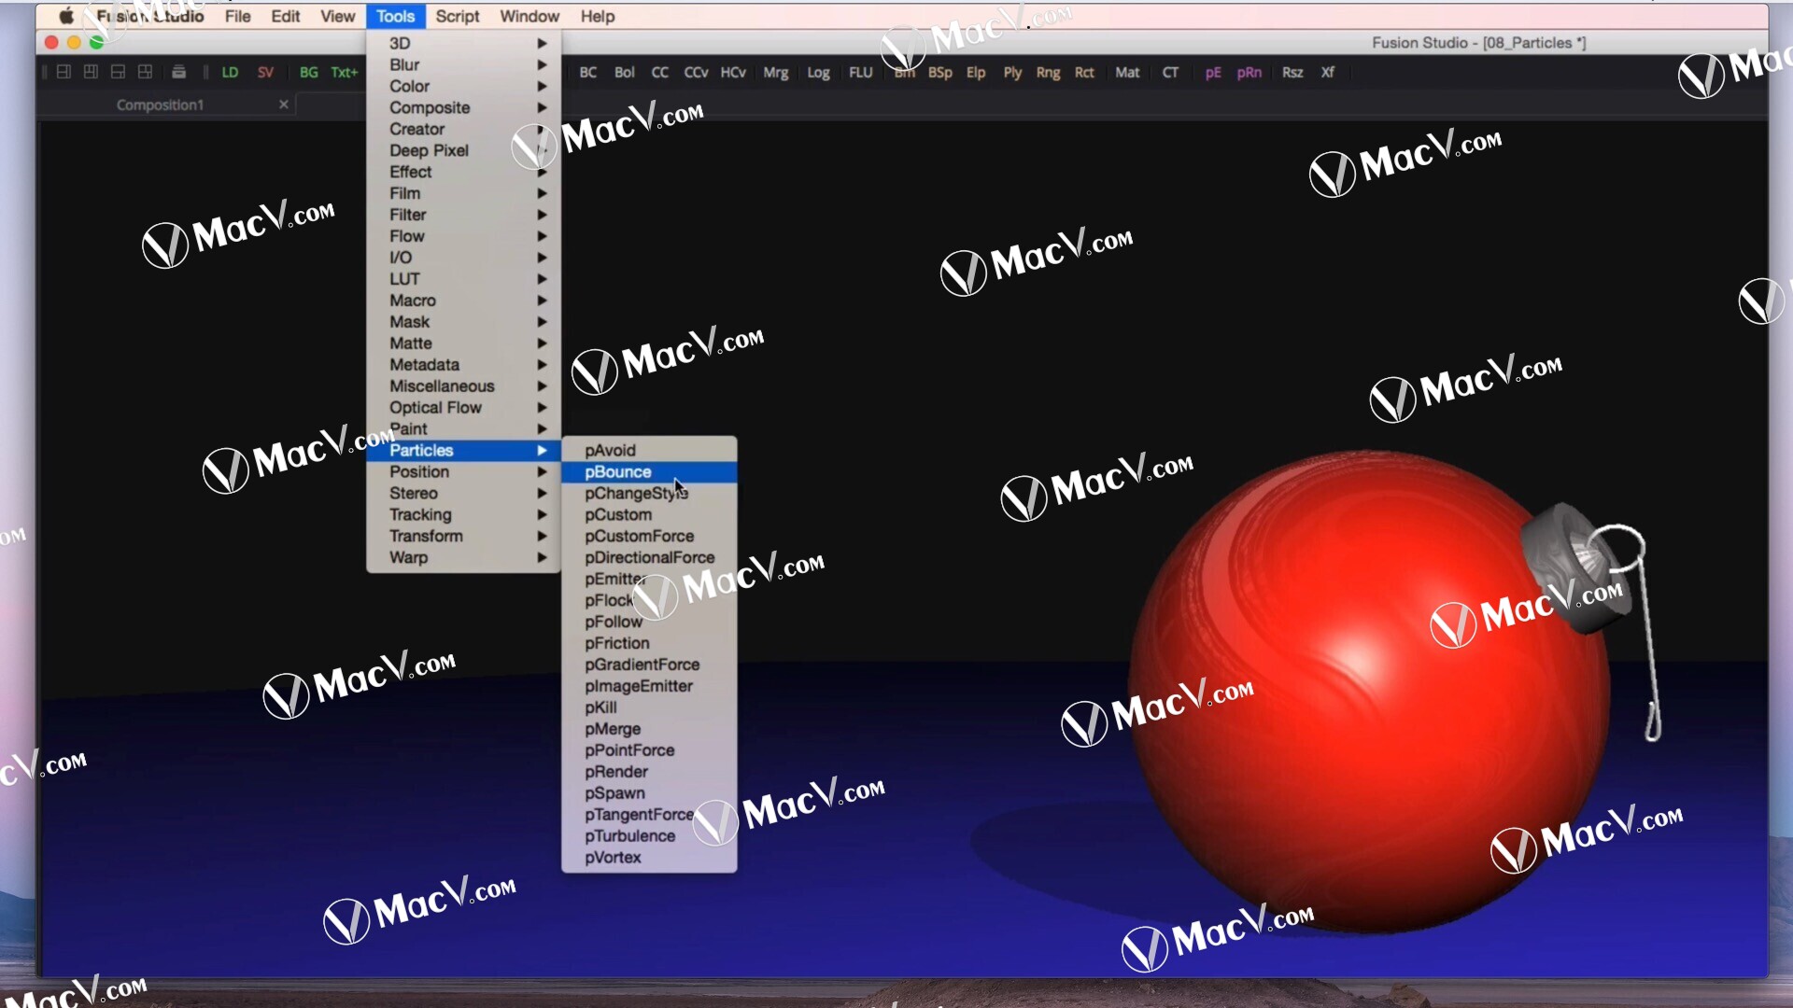Add a BG Background tool from toolbar
This screenshot has width=1793, height=1008.
point(308,73)
